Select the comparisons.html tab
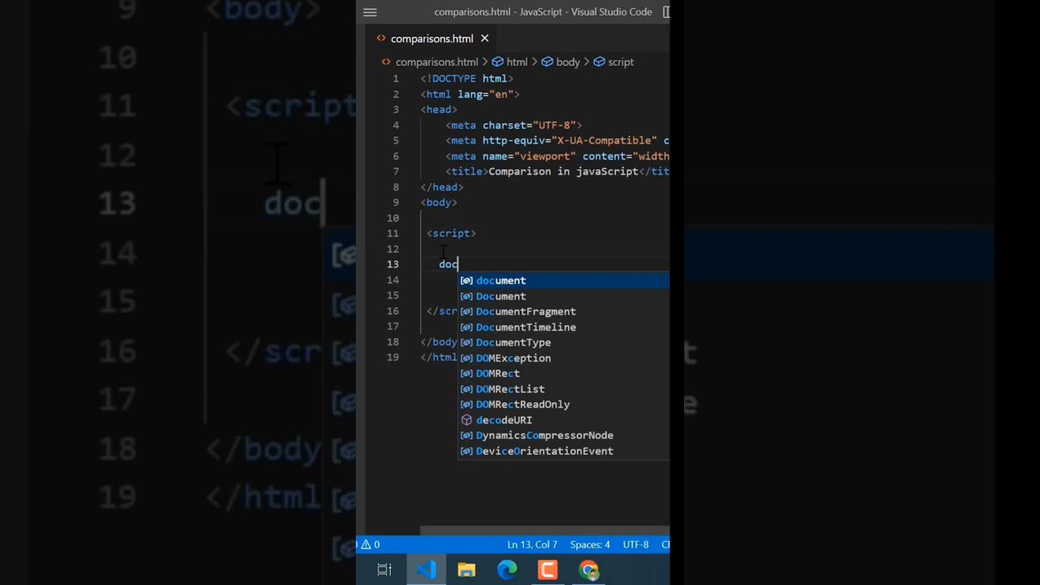The height and width of the screenshot is (585, 1040). click(x=431, y=38)
